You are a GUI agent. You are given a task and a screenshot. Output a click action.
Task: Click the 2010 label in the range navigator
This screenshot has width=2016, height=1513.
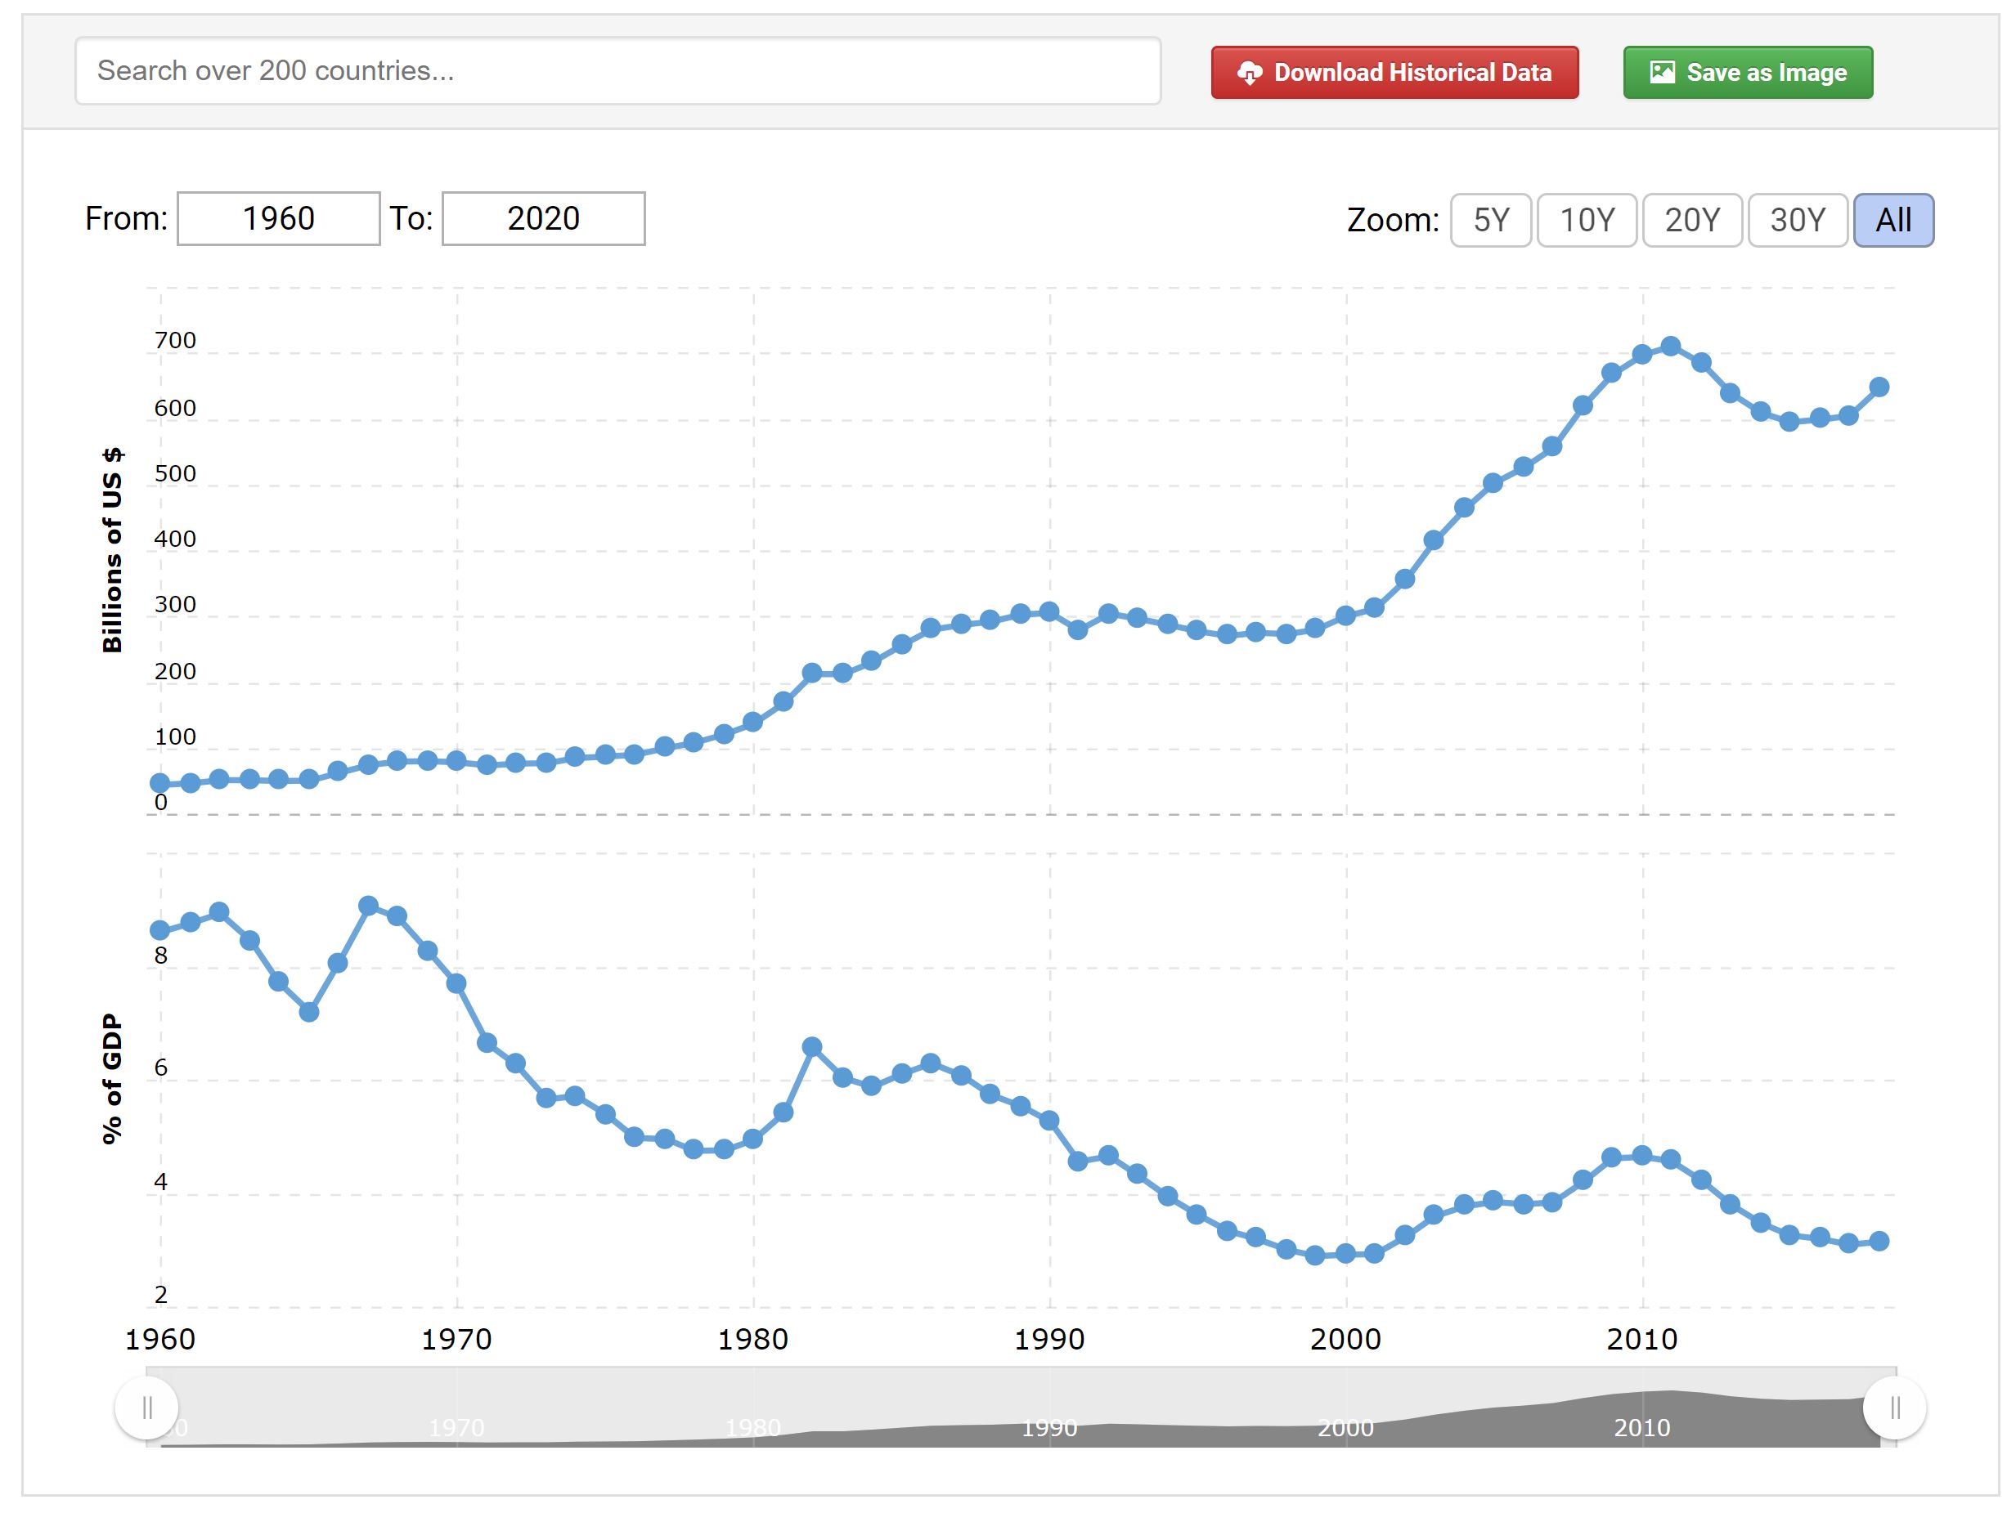point(1641,1427)
